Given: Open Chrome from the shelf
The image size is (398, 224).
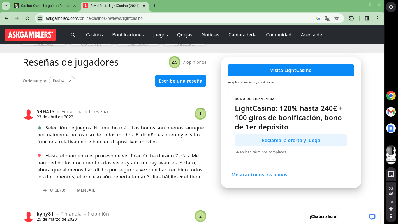Looking at the screenshot, I should (391, 96).
